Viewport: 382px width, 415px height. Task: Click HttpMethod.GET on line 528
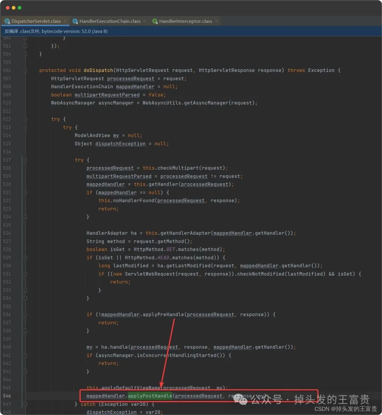tap(154, 249)
